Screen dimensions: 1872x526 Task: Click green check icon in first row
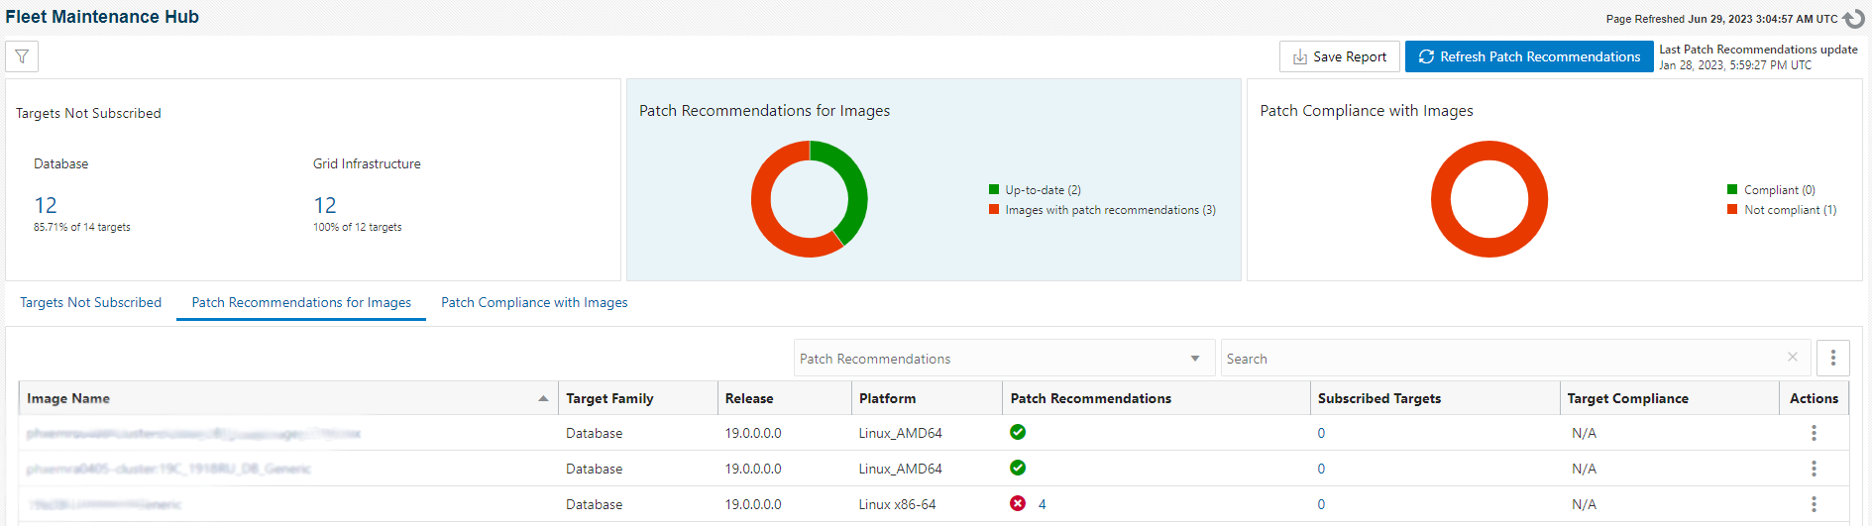coord(1018,432)
